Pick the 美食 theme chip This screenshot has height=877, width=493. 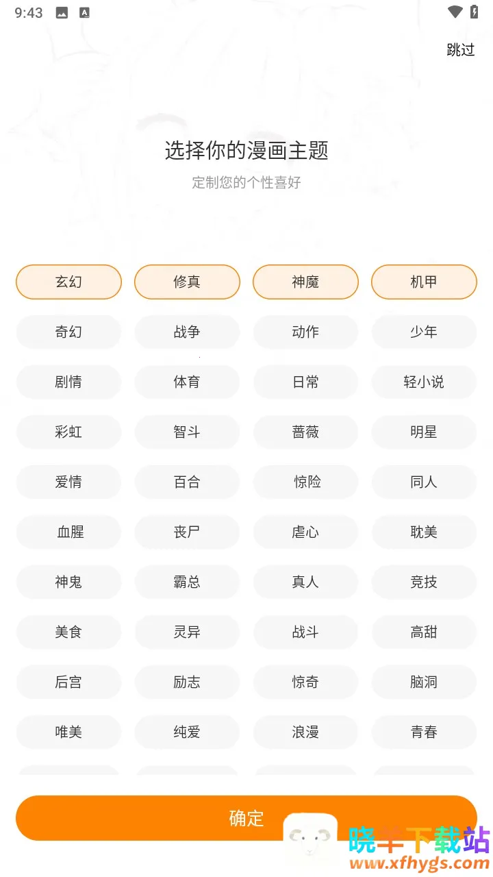(x=68, y=632)
